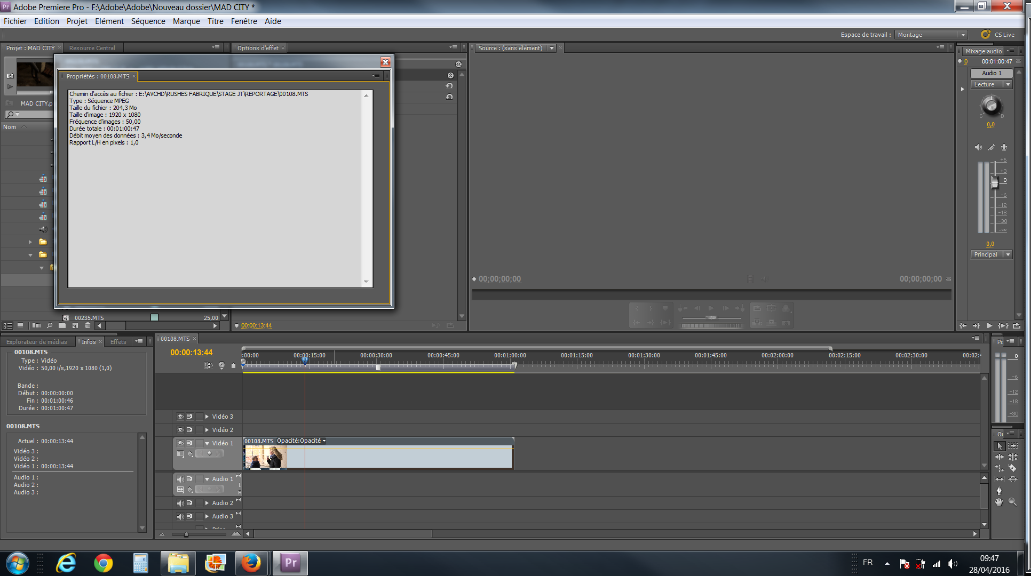Toggle Snap in the timeline header
Image resolution: width=1031 pixels, height=576 pixels.
coord(208,365)
